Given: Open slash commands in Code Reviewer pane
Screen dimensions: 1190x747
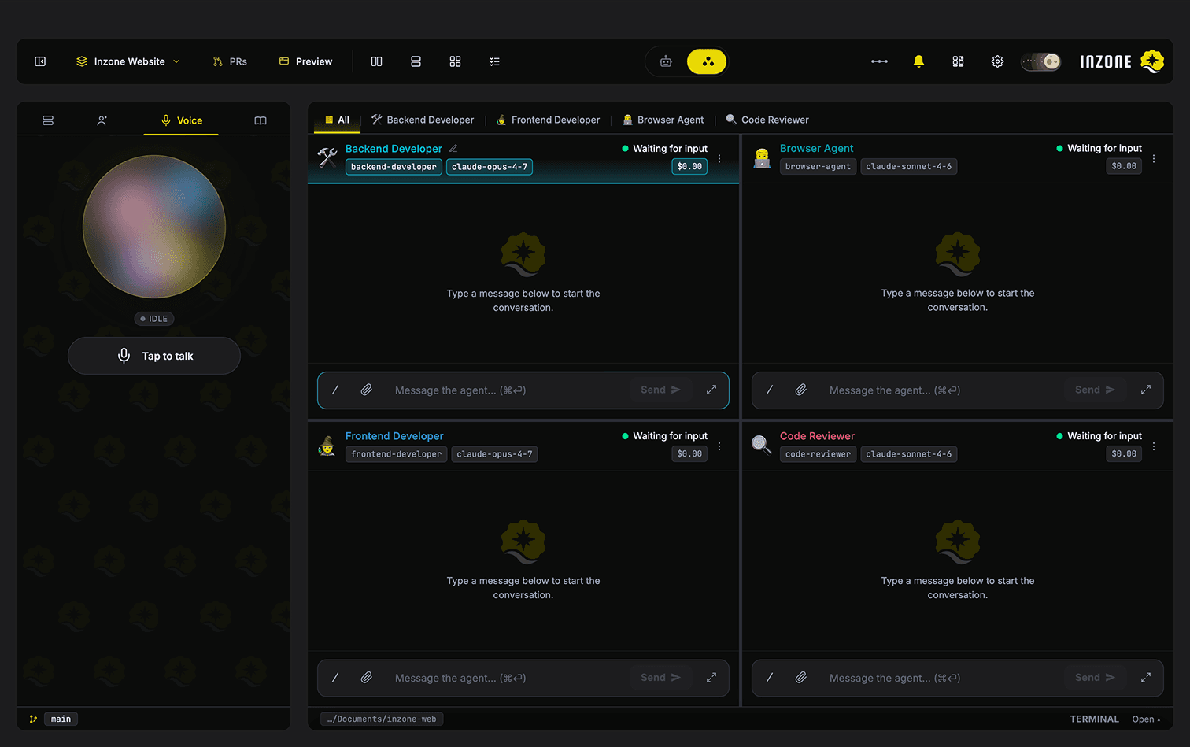Looking at the screenshot, I should [x=770, y=678].
